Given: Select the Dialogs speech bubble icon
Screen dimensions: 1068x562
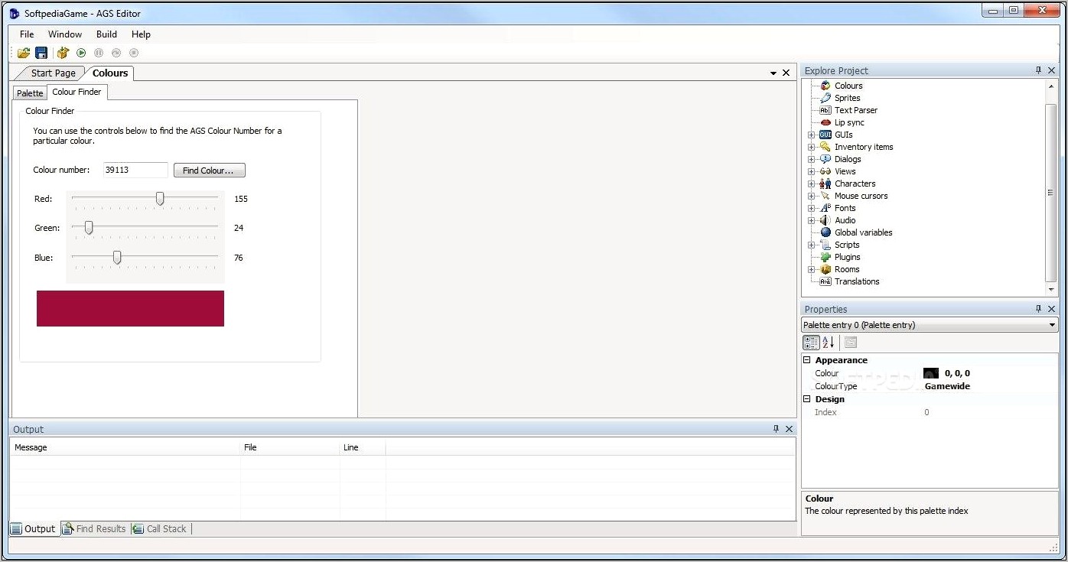Looking at the screenshot, I should (x=825, y=159).
